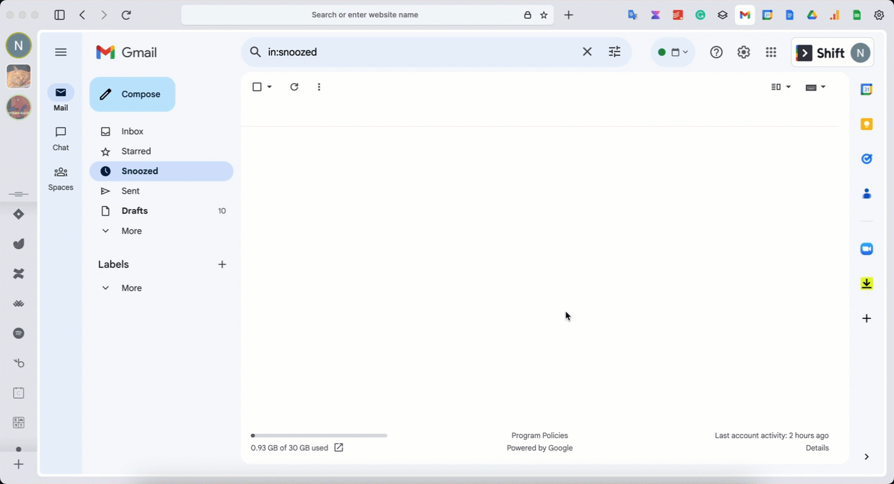
Task: Open the Active status dropdown
Action: 673,52
